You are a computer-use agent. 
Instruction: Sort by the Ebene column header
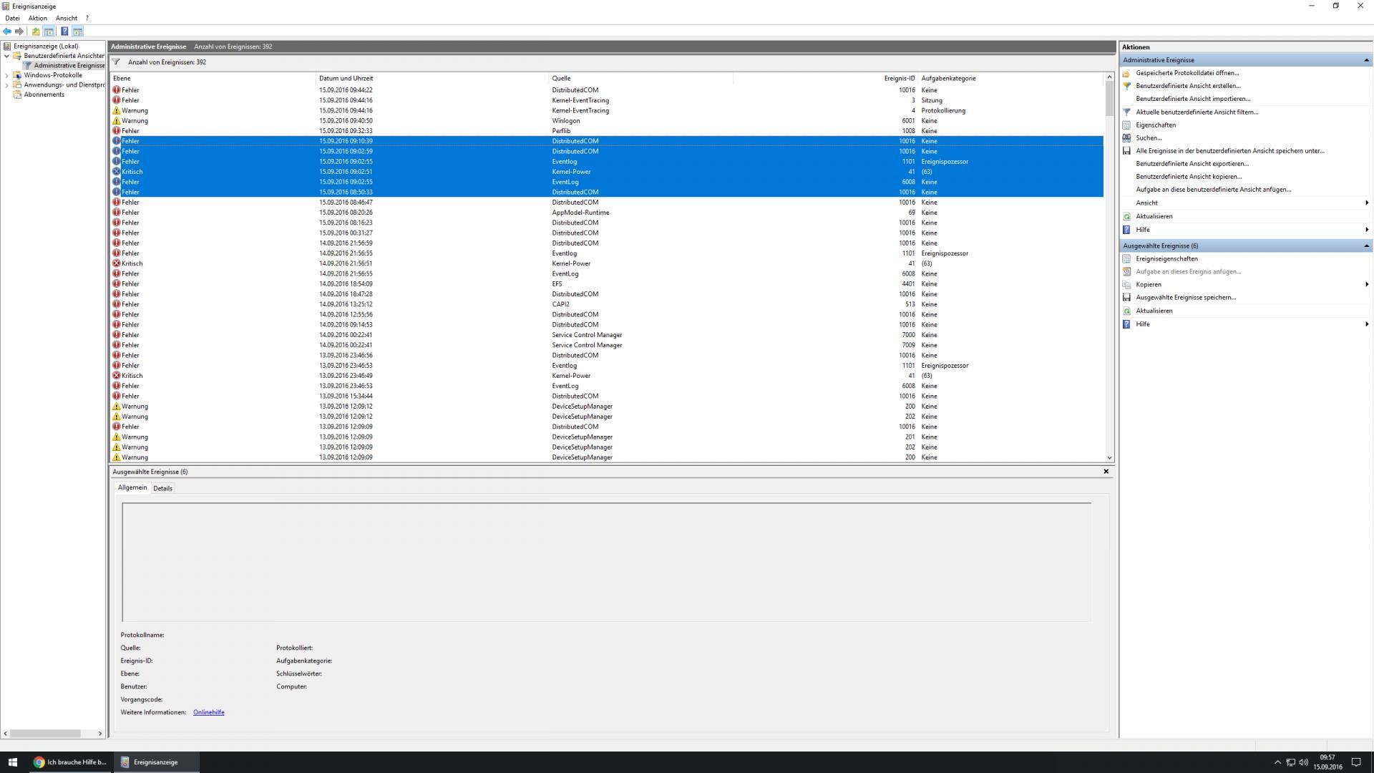pos(213,78)
